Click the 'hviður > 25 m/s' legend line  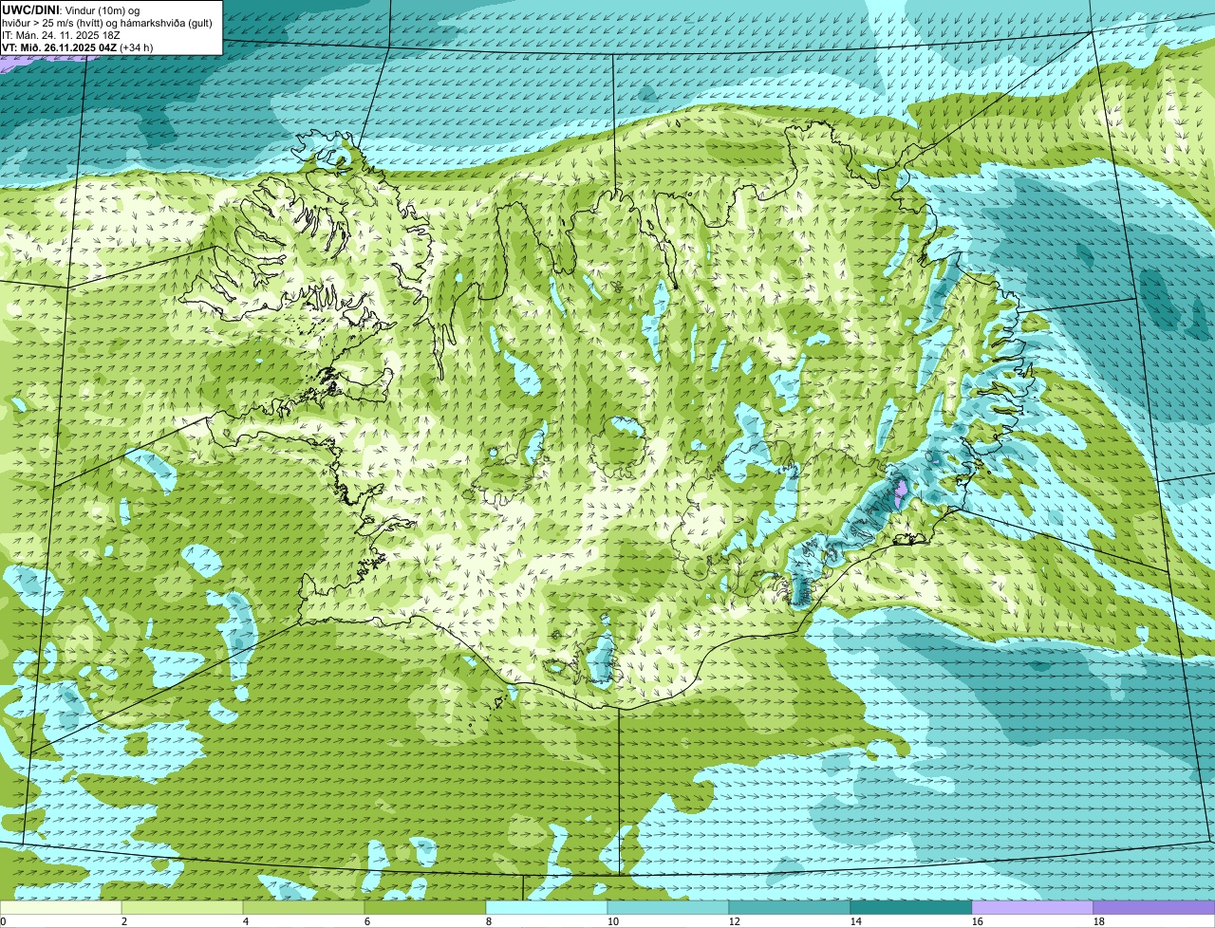click(107, 22)
